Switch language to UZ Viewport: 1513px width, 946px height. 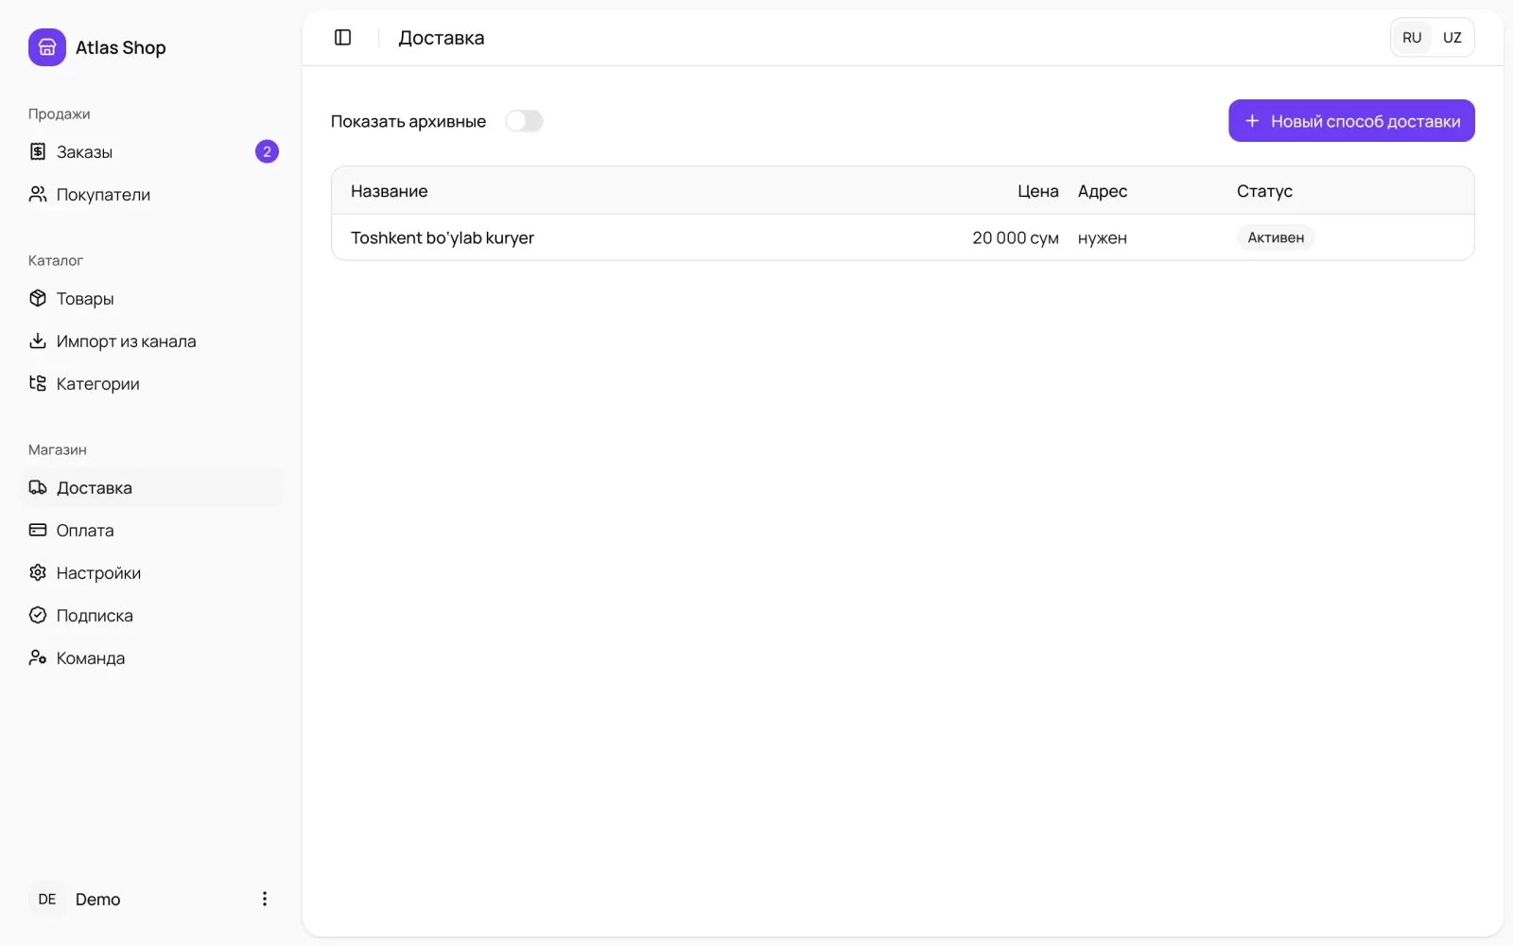point(1452,38)
